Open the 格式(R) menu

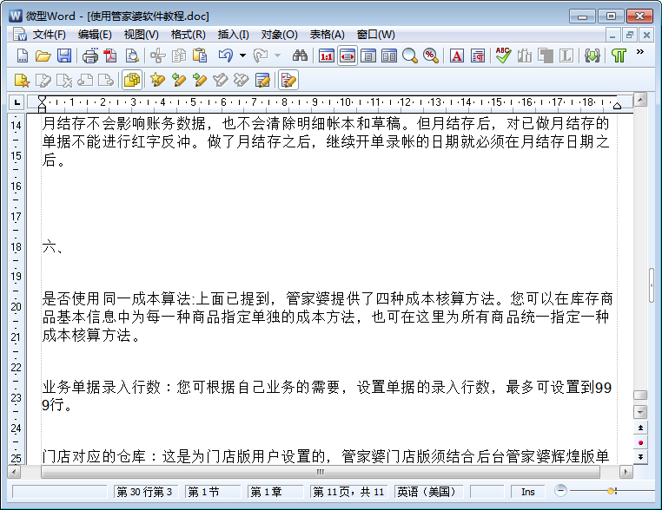pos(188,35)
